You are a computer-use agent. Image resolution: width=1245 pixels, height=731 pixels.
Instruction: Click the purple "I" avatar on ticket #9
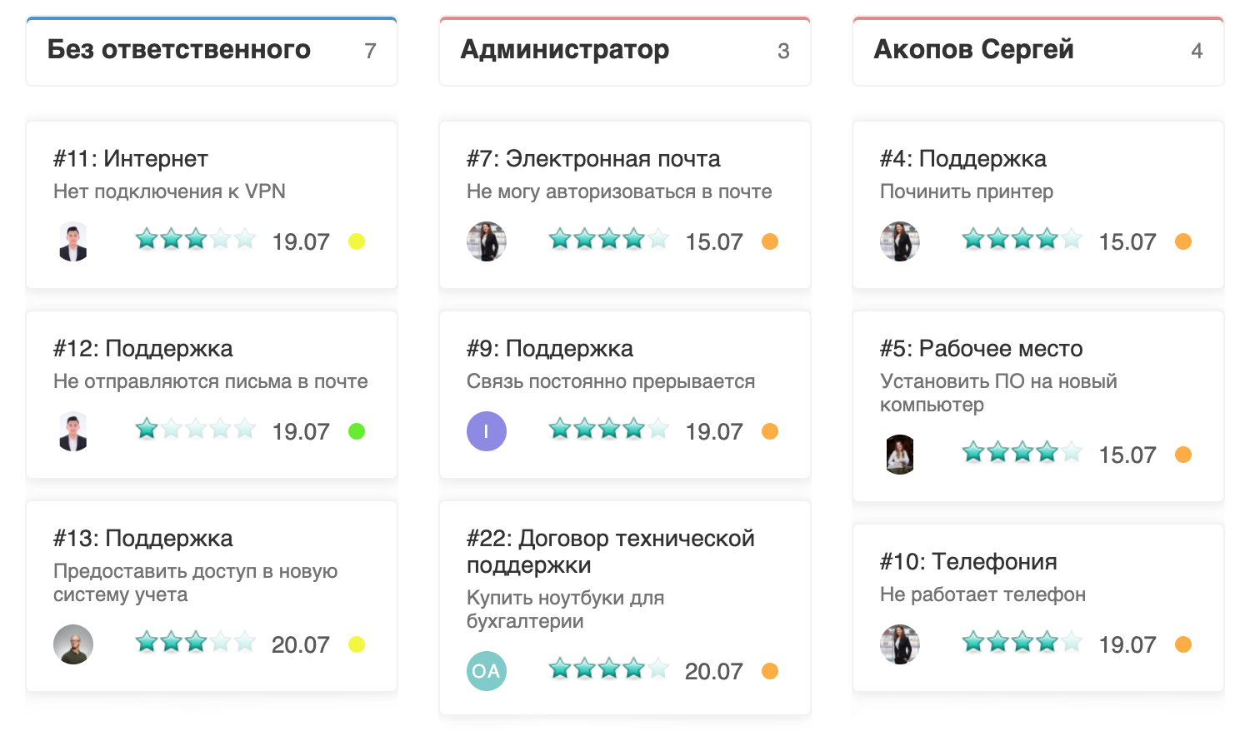coord(487,431)
